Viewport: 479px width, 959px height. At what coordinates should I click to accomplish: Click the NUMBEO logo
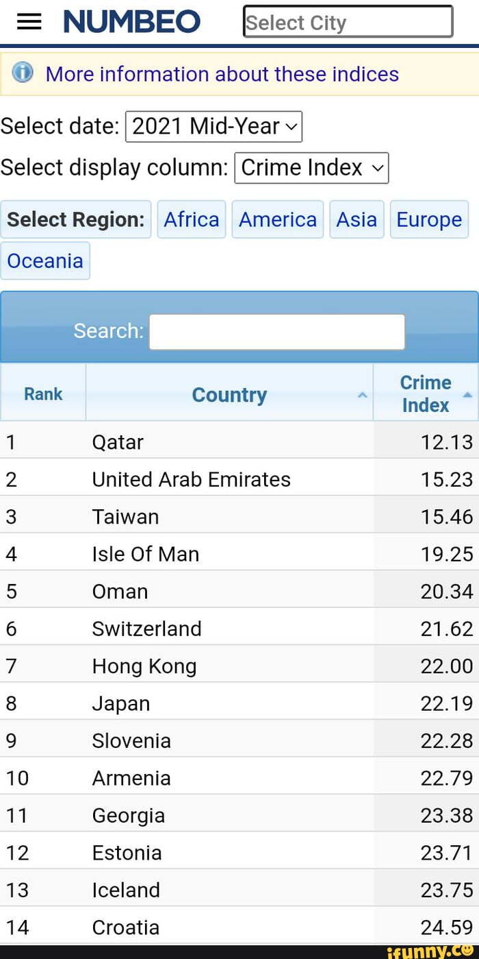pyautogui.click(x=131, y=23)
